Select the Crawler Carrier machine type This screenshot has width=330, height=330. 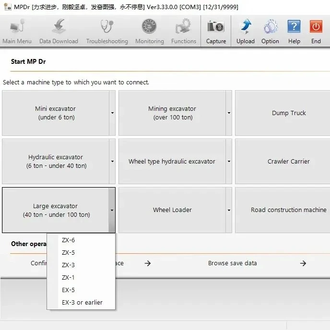pos(283,162)
